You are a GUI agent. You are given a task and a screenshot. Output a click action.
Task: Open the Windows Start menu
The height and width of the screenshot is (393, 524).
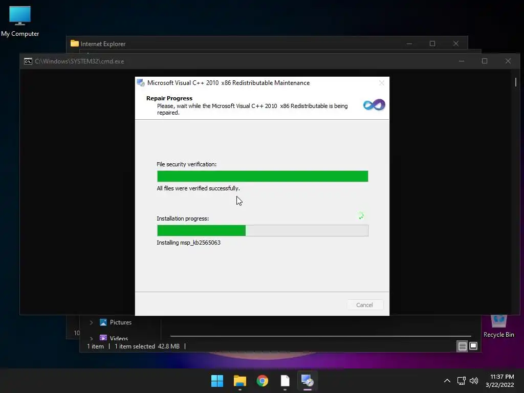(x=217, y=381)
